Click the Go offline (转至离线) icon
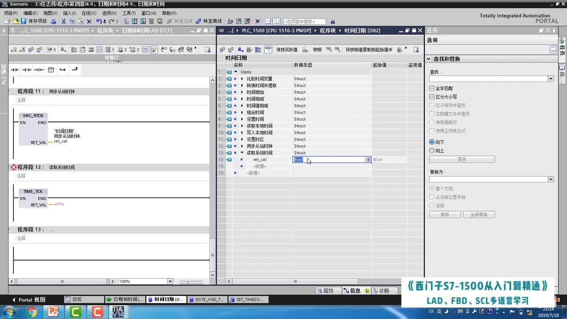Image resolution: width=567 pixels, height=319 pixels. tap(198, 21)
